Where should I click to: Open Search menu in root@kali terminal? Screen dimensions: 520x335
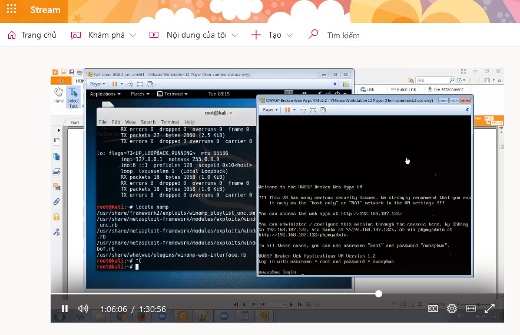pyautogui.click(x=148, y=122)
